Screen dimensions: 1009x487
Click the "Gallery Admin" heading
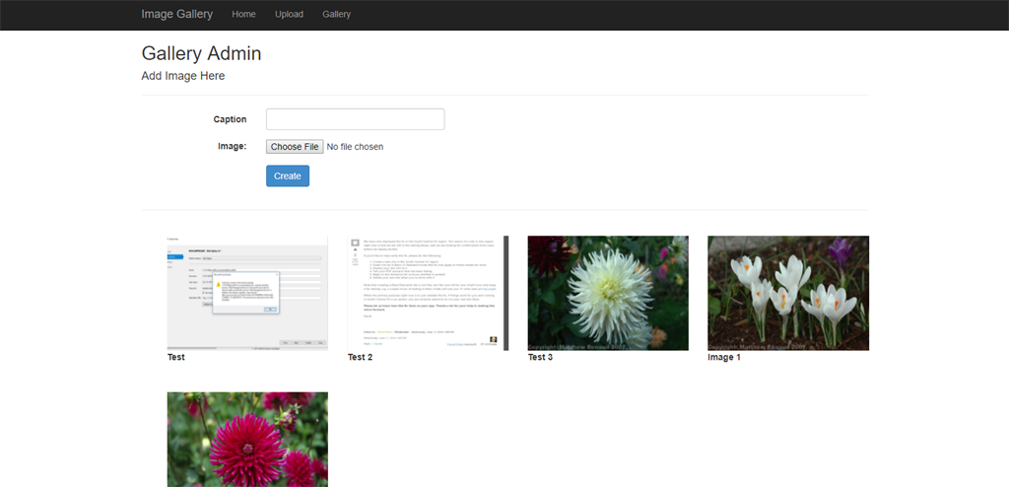click(x=201, y=53)
